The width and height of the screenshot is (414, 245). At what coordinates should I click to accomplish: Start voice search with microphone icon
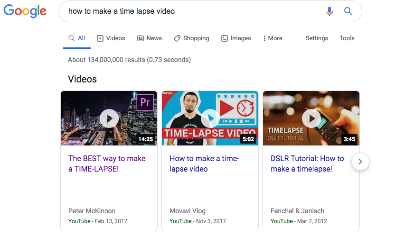tap(329, 11)
